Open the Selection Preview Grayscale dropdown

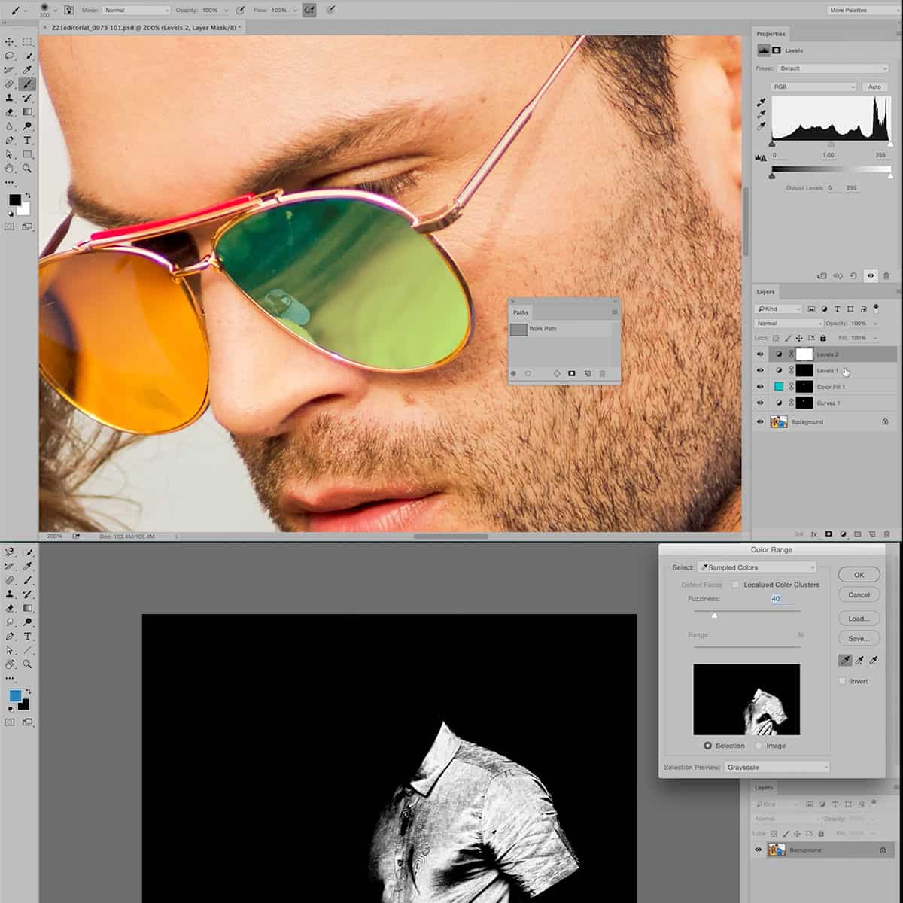(777, 767)
